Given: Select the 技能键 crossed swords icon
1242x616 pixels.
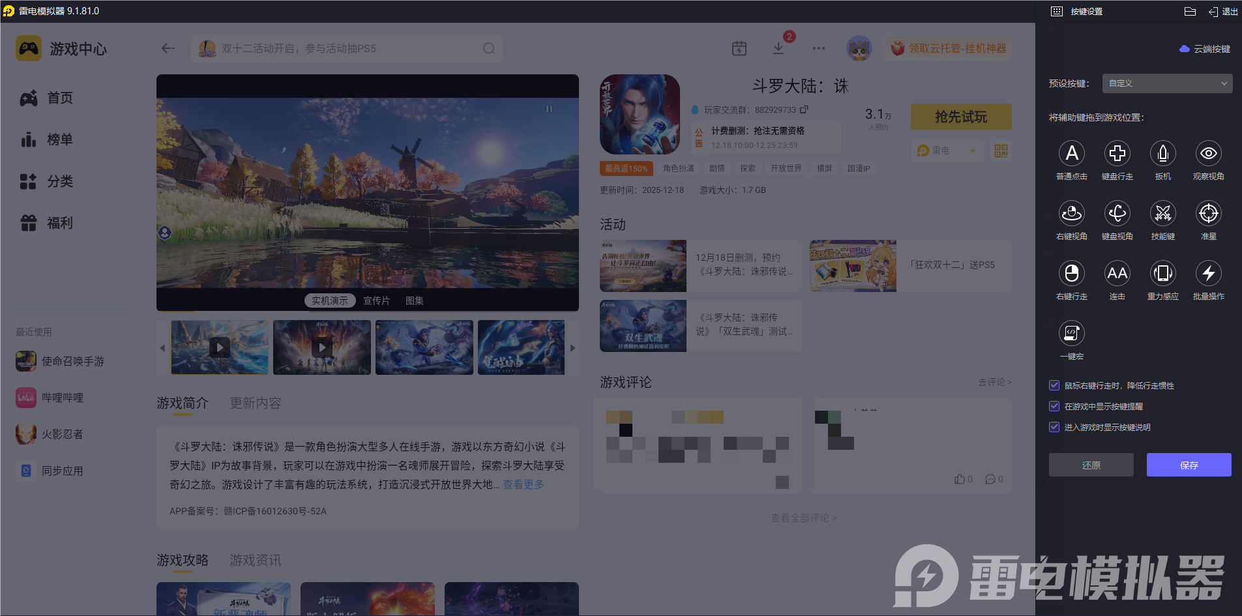Looking at the screenshot, I should (x=1162, y=213).
